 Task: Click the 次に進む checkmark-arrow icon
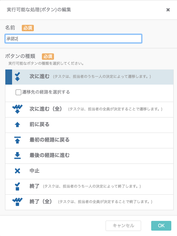point(17,77)
